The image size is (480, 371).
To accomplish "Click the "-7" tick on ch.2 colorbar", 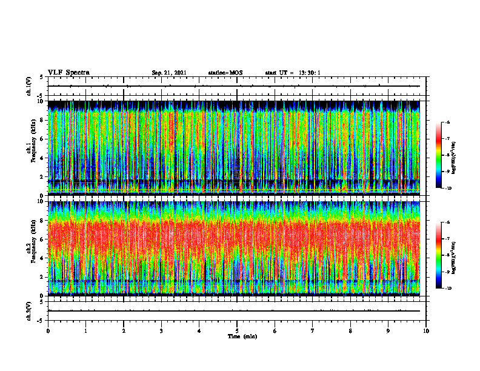I will [447, 239].
